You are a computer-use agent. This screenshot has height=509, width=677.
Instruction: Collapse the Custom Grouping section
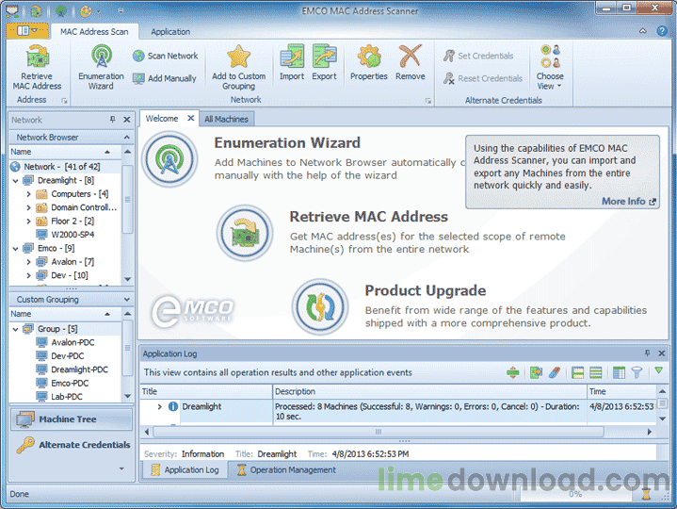click(x=126, y=300)
